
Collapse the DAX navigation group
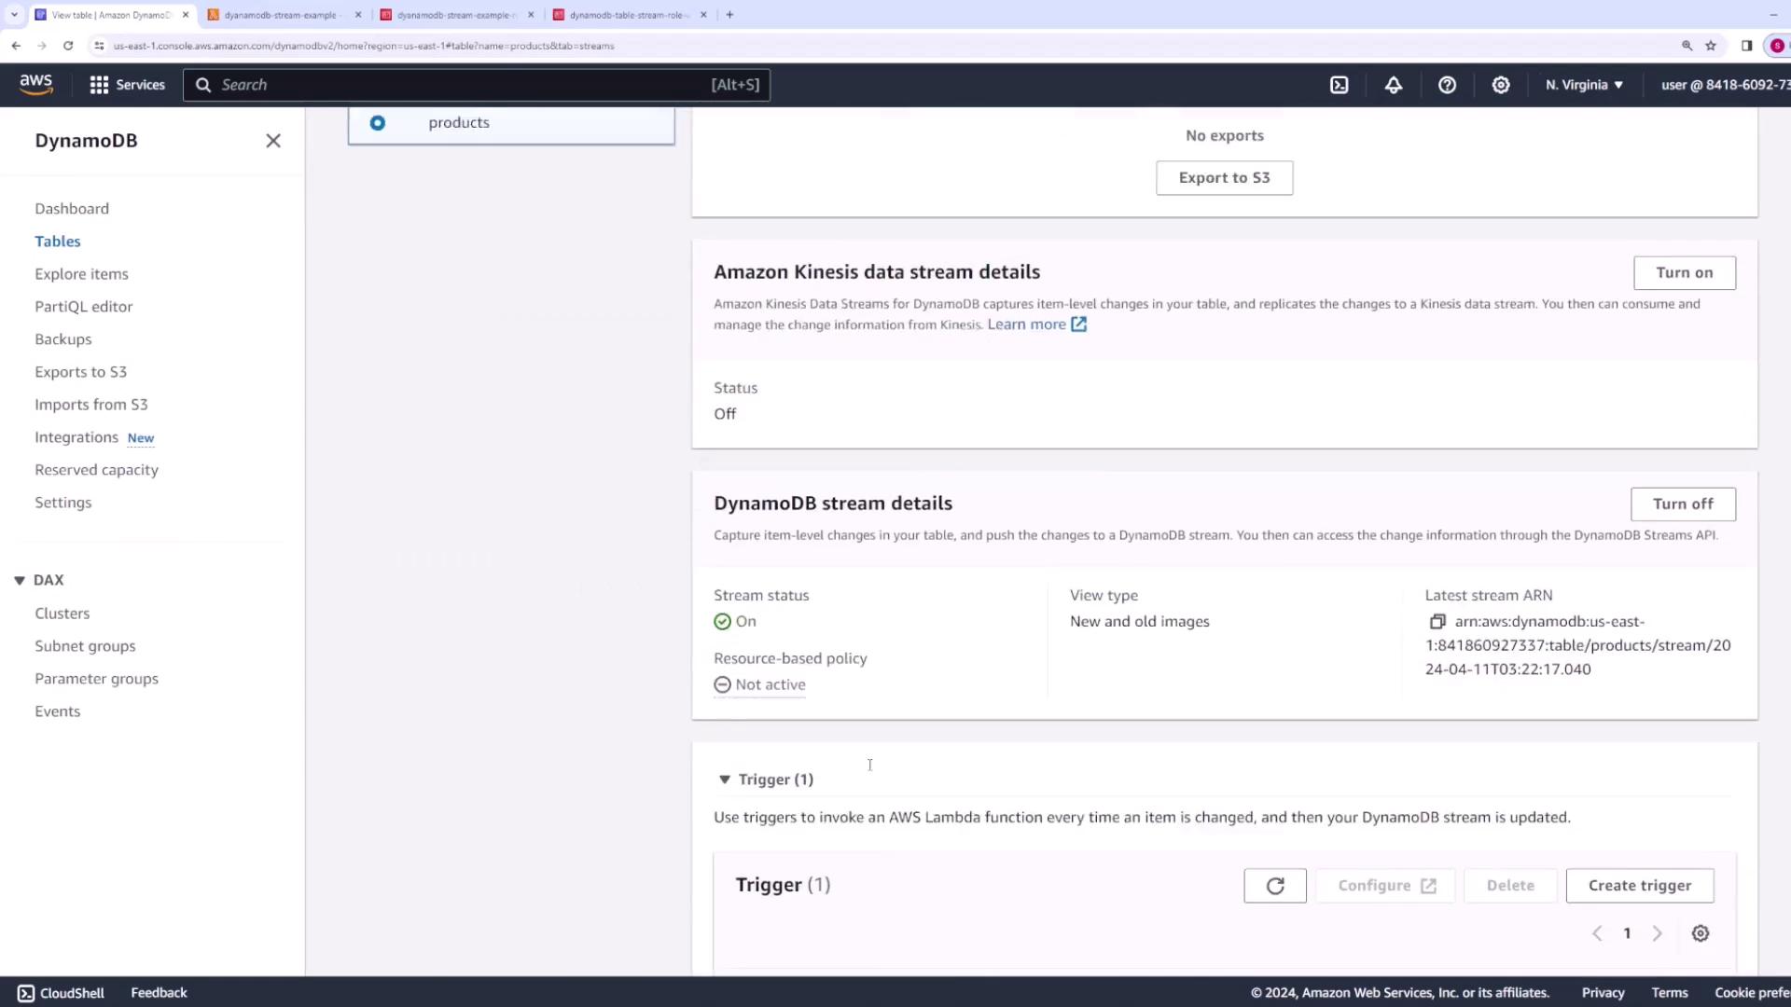pyautogui.click(x=20, y=580)
